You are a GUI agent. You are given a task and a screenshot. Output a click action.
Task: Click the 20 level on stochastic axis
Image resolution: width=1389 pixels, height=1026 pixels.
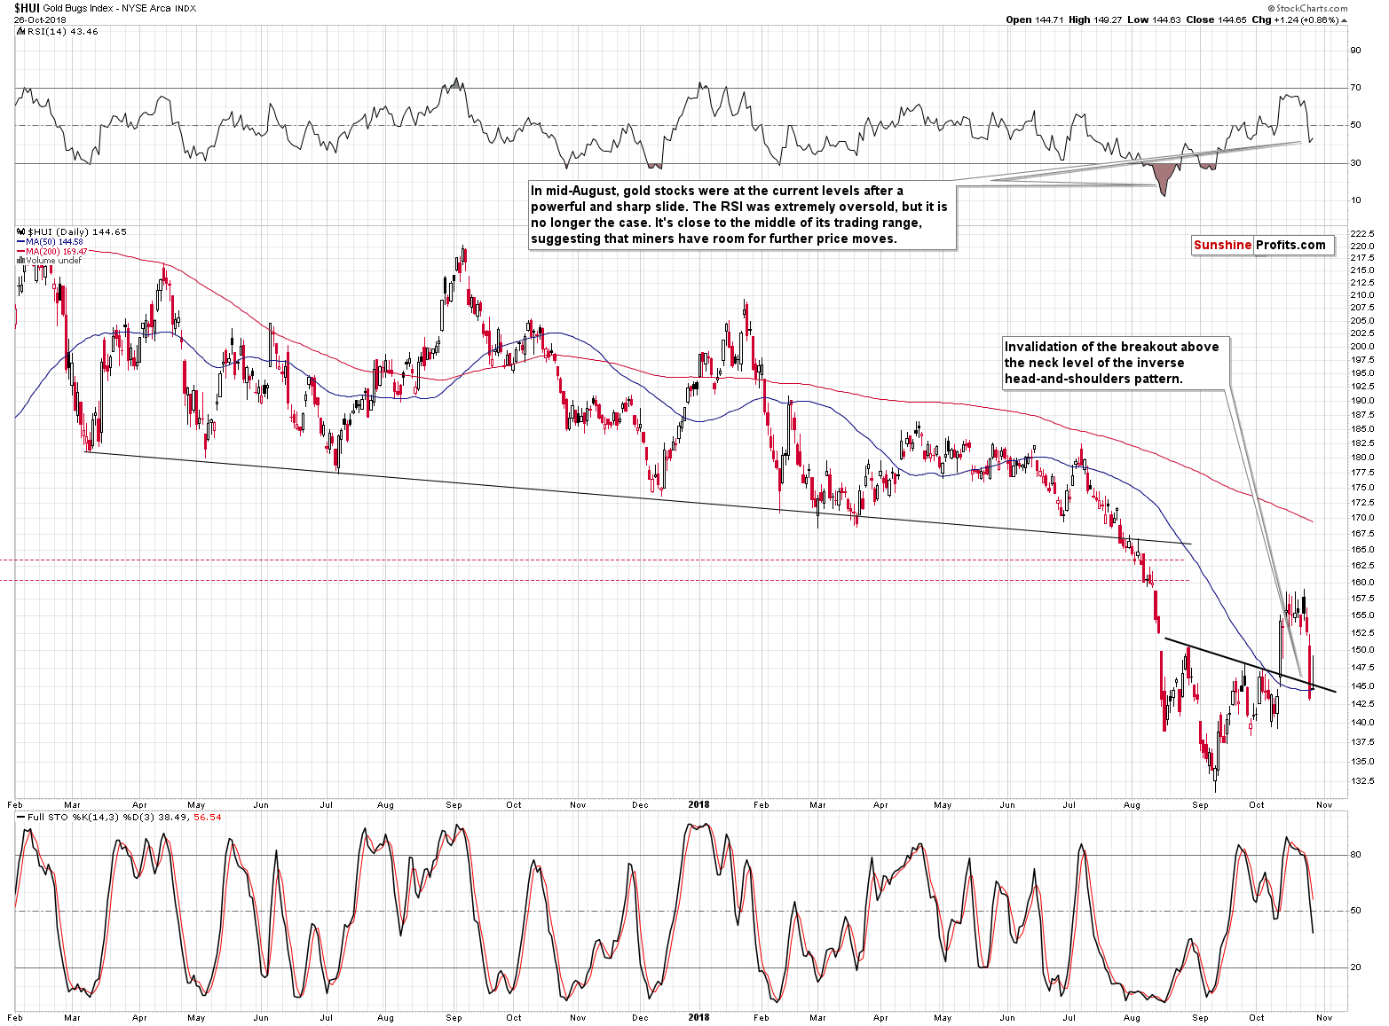(x=1355, y=967)
